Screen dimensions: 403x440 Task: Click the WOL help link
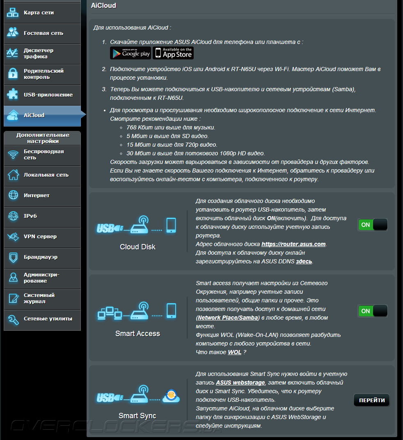pyautogui.click(x=235, y=352)
